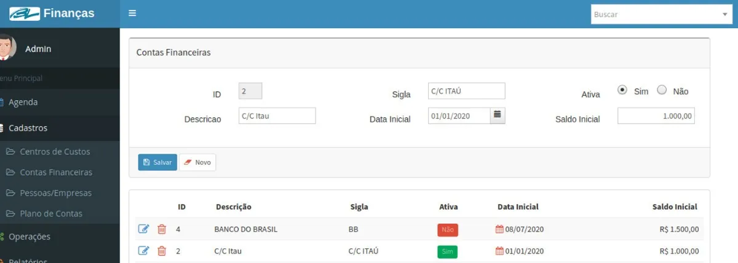Open Contas Financeiras page
Viewport: 738px width, 263px height.
point(56,173)
